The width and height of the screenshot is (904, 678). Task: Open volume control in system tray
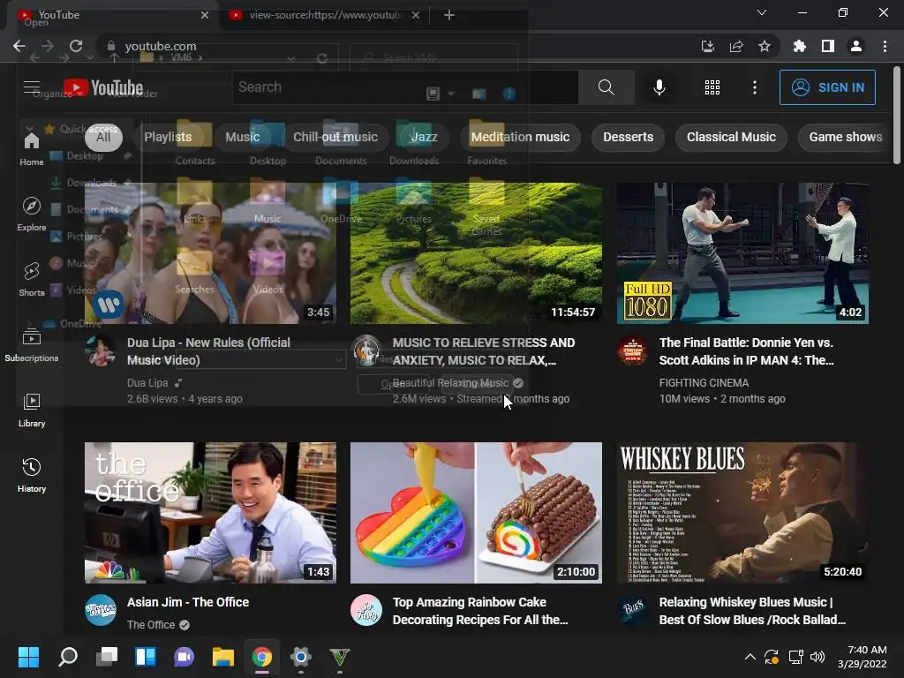(817, 657)
